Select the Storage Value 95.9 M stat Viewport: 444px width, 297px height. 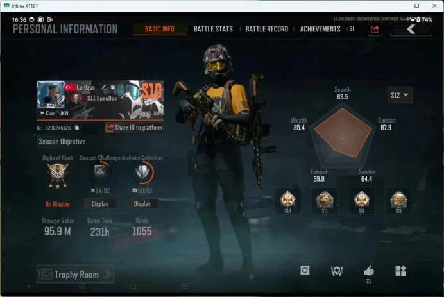tap(58, 227)
